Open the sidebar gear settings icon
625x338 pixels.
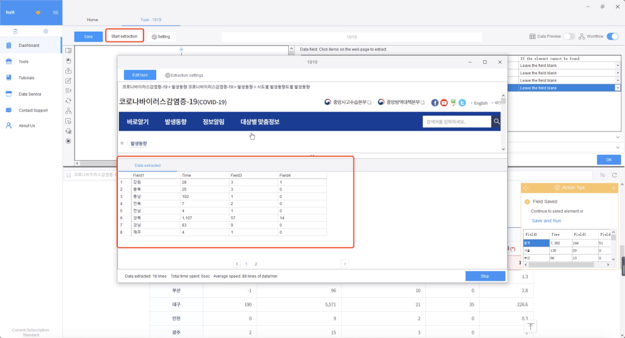click(x=46, y=32)
